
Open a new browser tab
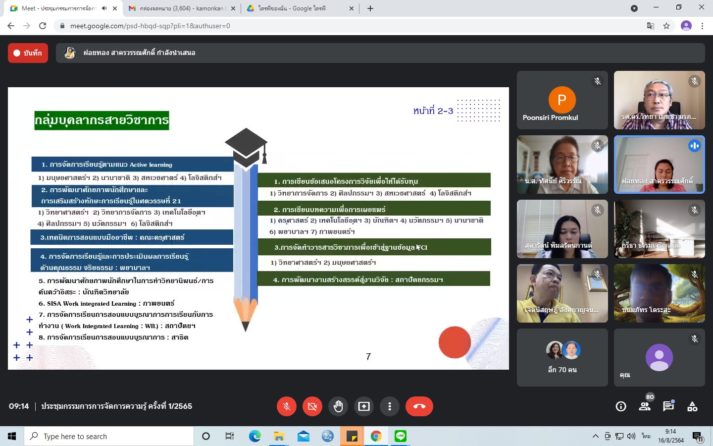pos(370,8)
